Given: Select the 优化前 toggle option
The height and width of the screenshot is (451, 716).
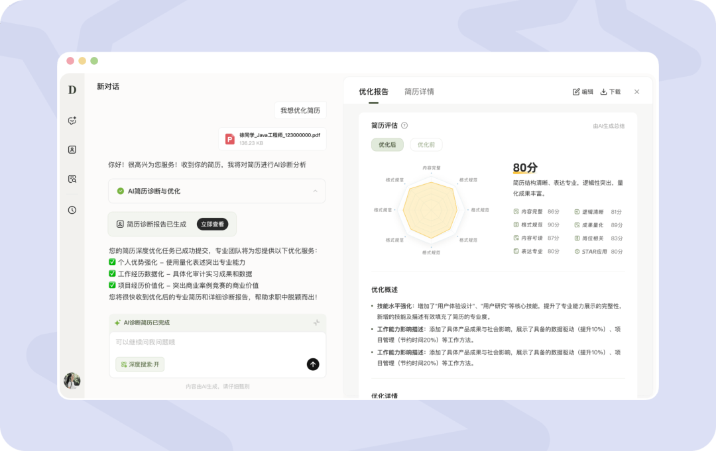Looking at the screenshot, I should (426, 144).
